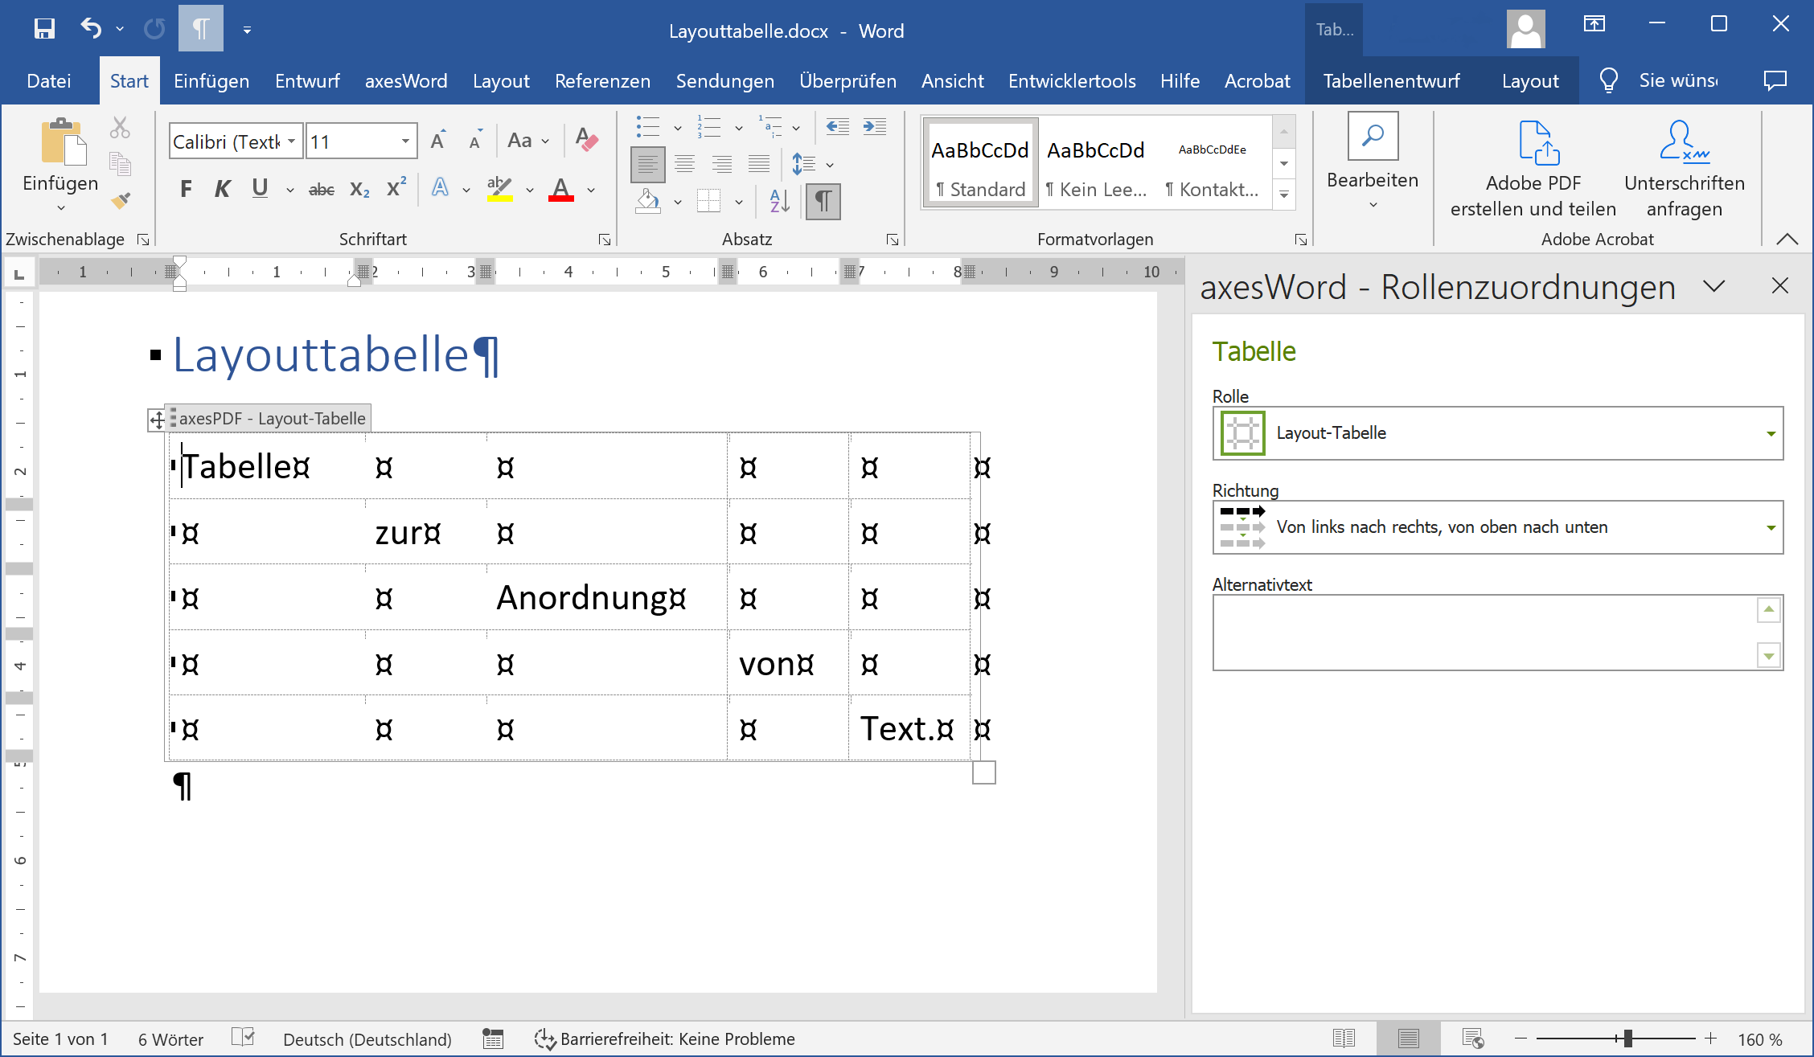Click the Unterschriften anfragen icon
Image resolution: width=1814 pixels, height=1057 pixels.
[1684, 143]
